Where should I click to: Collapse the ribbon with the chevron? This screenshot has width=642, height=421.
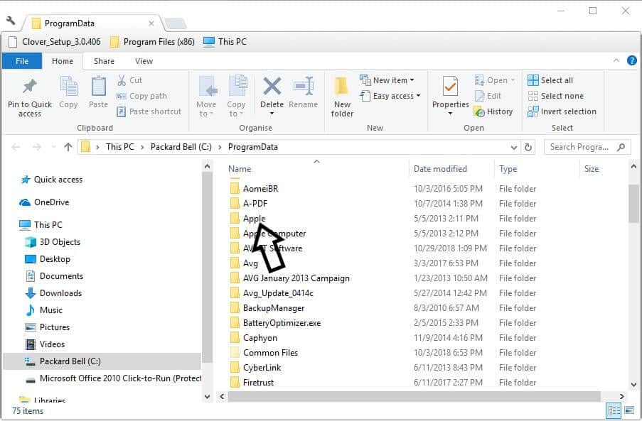coord(616,60)
